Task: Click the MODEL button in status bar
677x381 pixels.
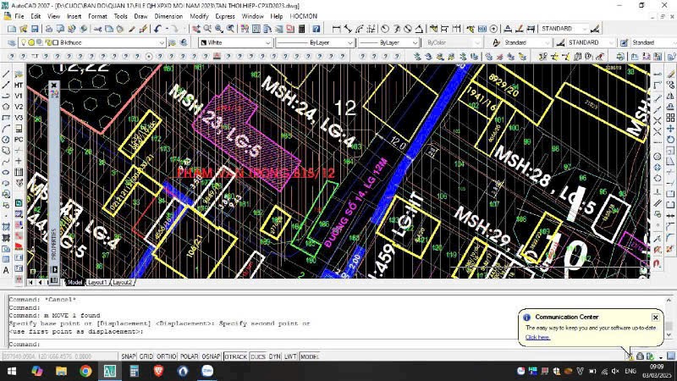Action: coord(310,356)
